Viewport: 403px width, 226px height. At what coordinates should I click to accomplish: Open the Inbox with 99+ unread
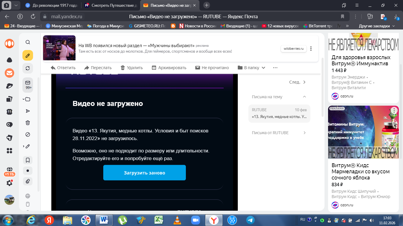(28, 85)
